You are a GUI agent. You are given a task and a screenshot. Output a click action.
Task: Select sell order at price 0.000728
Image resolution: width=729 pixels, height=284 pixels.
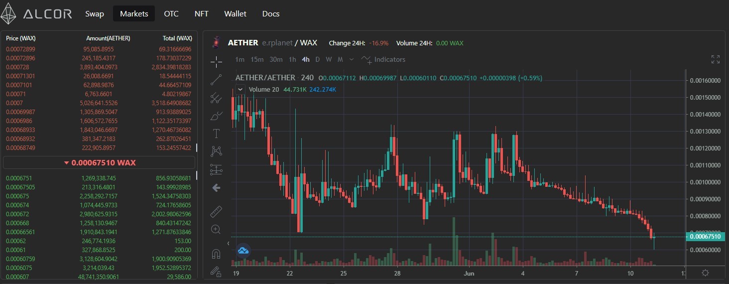point(99,67)
